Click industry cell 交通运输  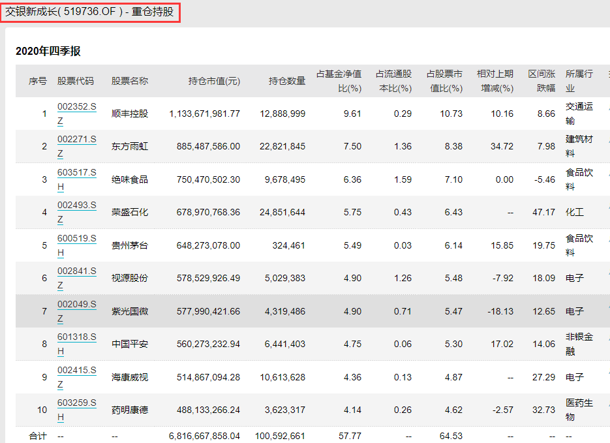click(579, 114)
